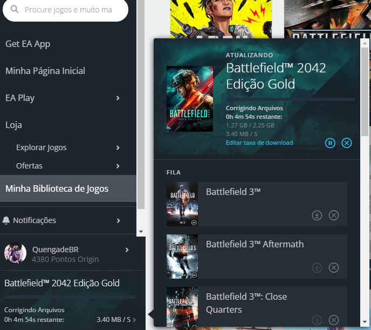Expand the Ofertas chevron
The image size is (371, 330).
pos(118,166)
